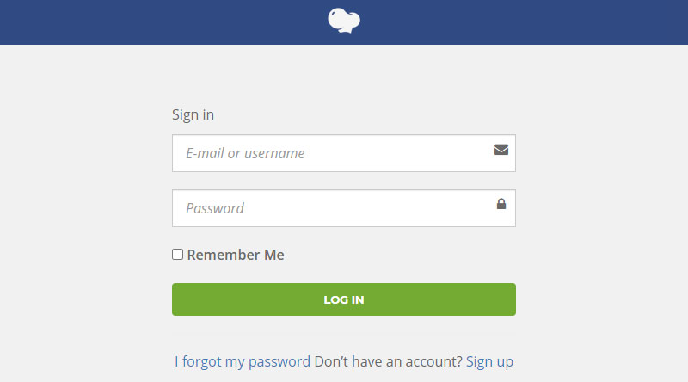
Task: Click the Remember Me label text
Action: pyautogui.click(x=236, y=255)
